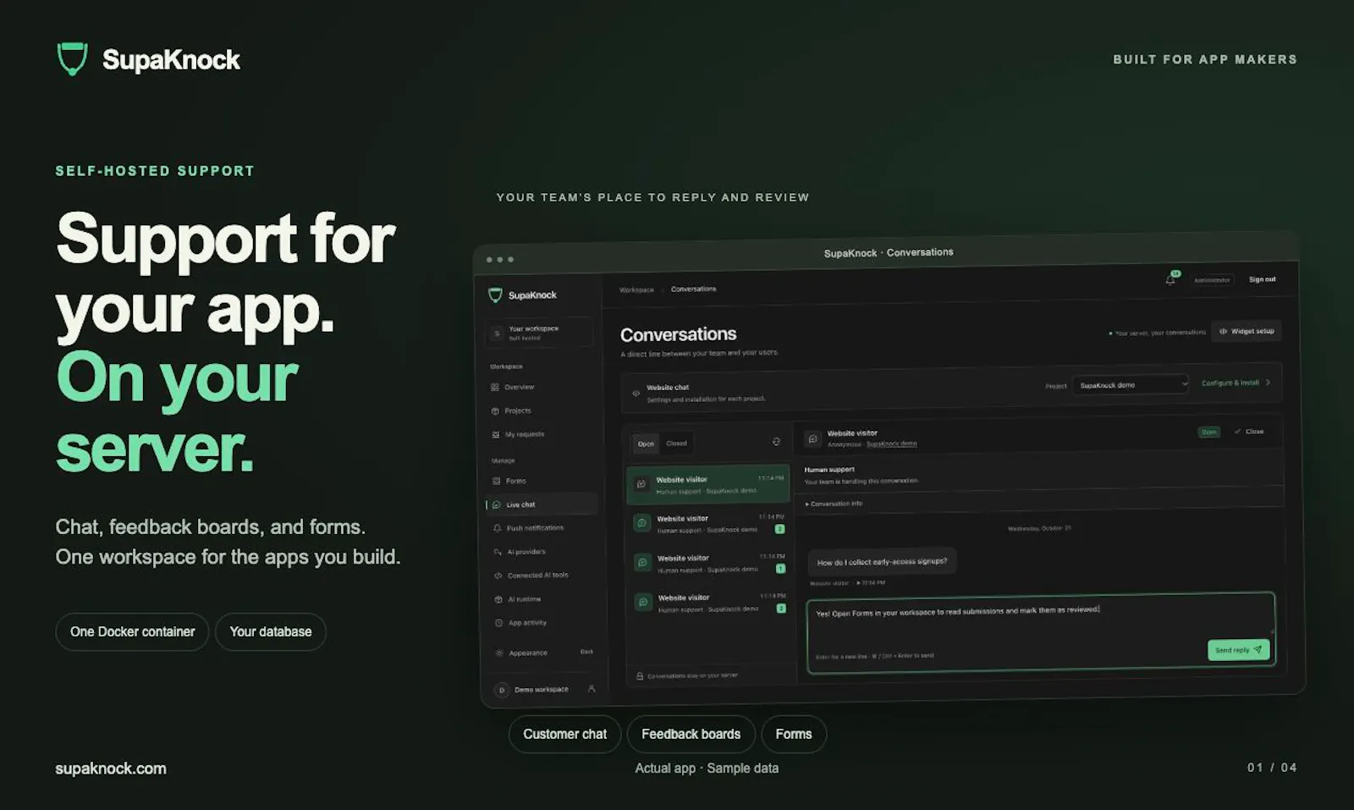Expand the Conversation info disclosure
This screenshot has width=1354, height=810.
(834, 504)
